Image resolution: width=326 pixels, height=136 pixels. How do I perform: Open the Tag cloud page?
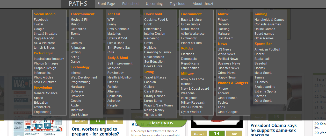click(177, 4)
